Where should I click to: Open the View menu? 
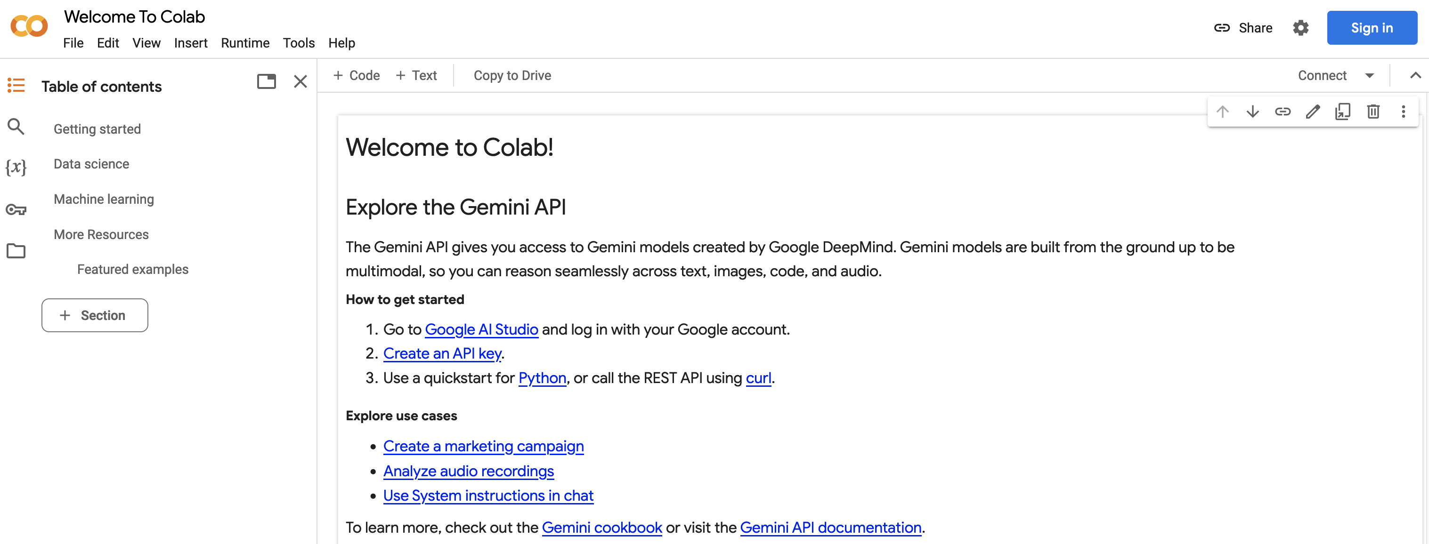146,43
